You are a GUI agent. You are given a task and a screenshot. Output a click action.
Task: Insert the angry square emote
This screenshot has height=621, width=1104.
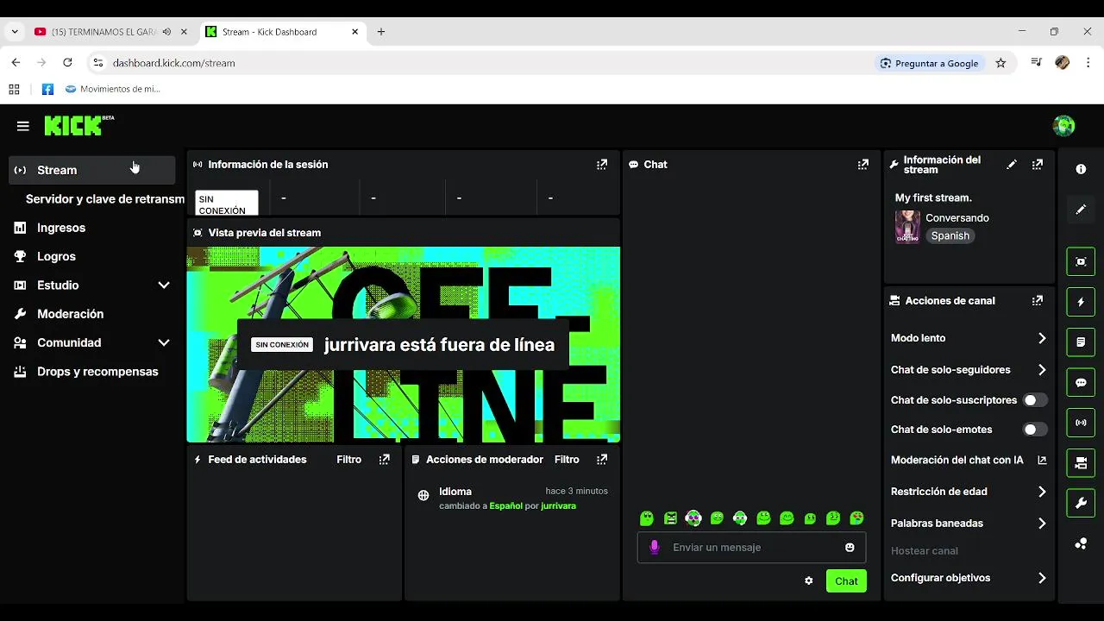coord(670,518)
